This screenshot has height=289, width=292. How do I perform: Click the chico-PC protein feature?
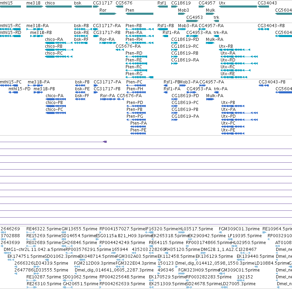[56, 113]
